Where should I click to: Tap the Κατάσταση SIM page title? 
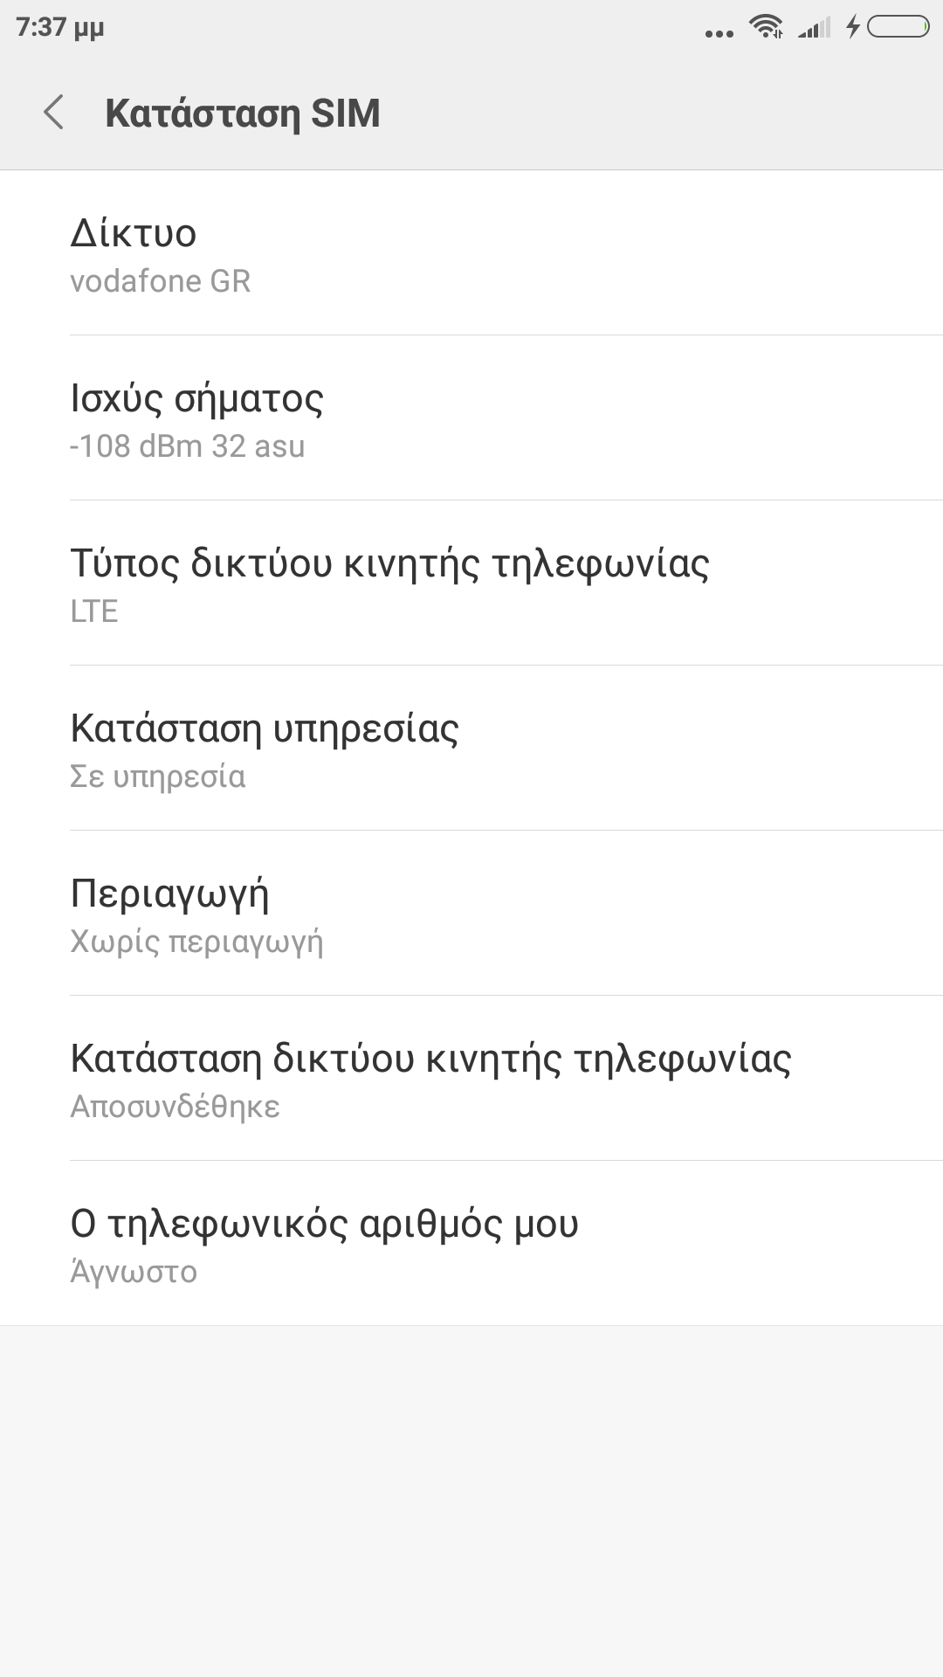243,114
